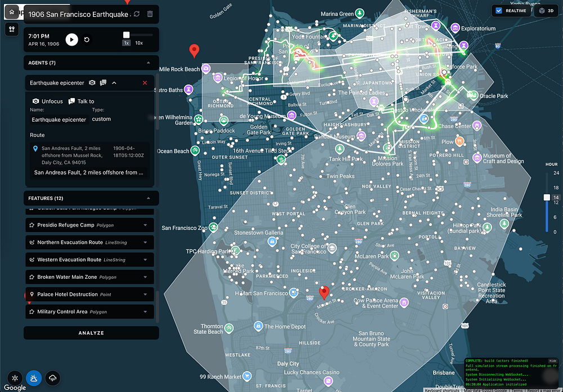Select the partly cloudy weather icon

(x=34, y=378)
